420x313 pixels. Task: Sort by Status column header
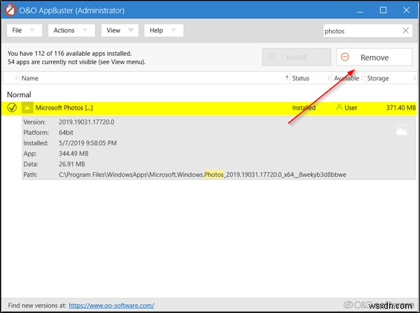[x=311, y=78]
